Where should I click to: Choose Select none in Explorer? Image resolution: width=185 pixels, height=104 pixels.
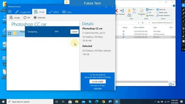(x=162, y=12)
